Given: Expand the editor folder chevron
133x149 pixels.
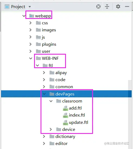Looking at the screenshot, I should click(44, 144).
